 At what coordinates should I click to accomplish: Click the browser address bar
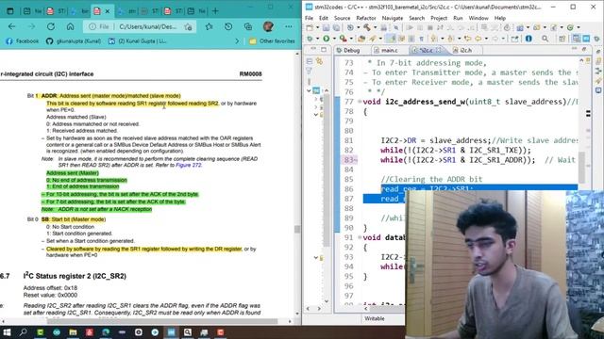[x=140, y=26]
